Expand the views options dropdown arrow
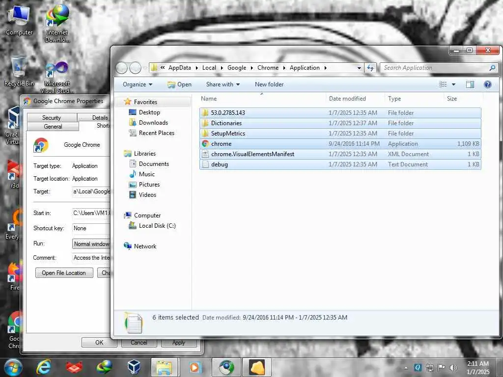This screenshot has height=377, width=503. click(x=453, y=84)
